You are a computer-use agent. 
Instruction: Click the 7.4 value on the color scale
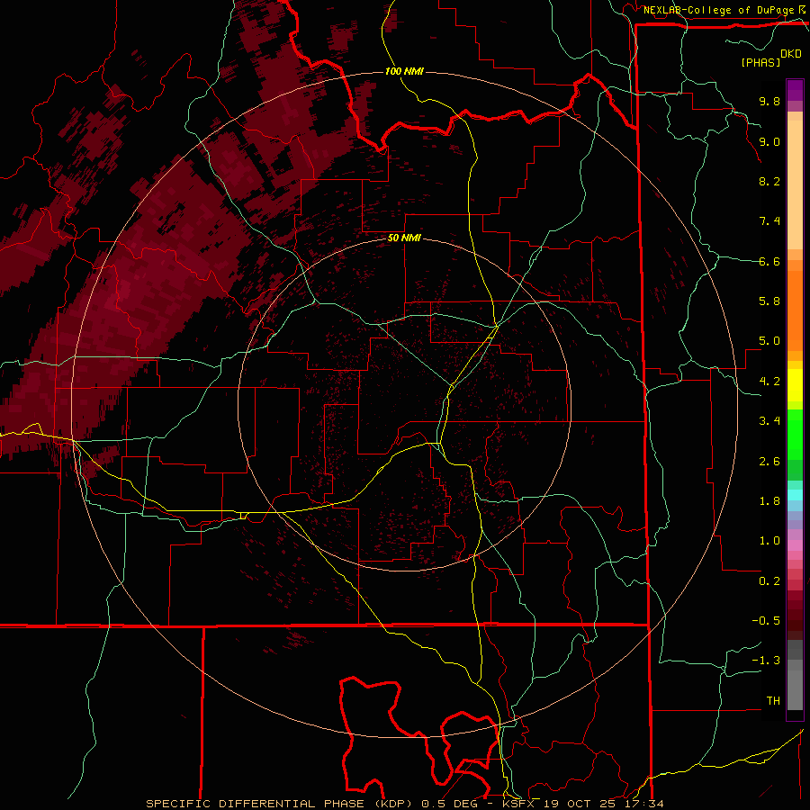(x=769, y=221)
